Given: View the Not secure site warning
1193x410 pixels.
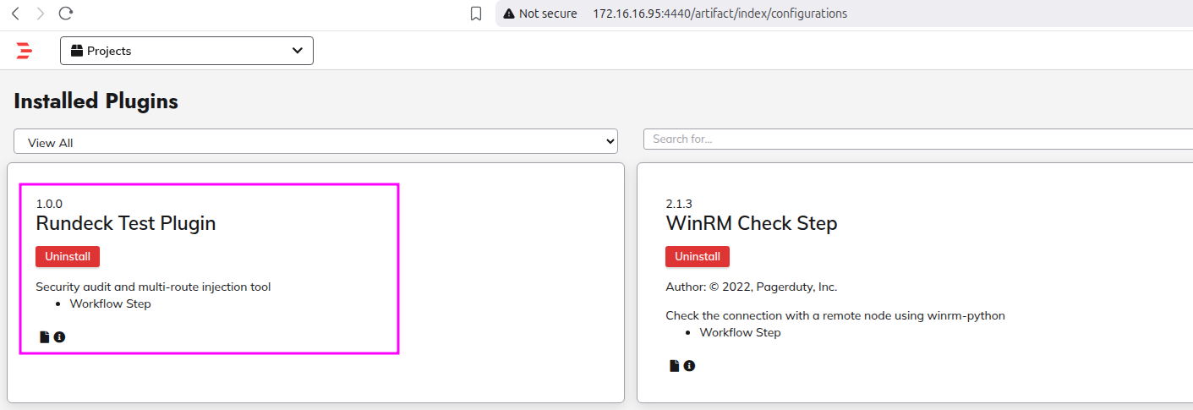Looking at the screenshot, I should (539, 14).
